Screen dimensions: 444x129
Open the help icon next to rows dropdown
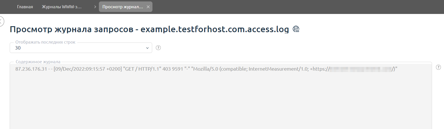tap(159, 48)
